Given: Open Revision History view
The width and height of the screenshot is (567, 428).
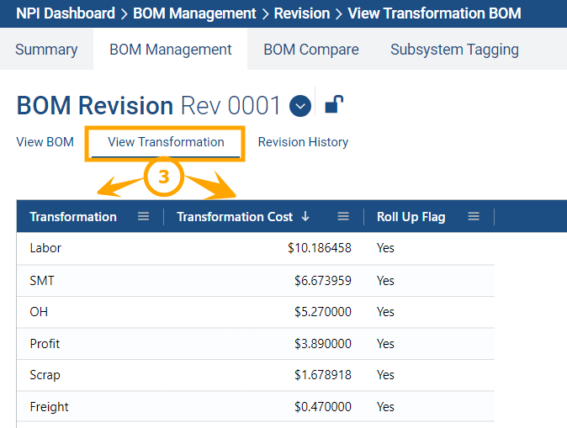Looking at the screenshot, I should point(303,142).
